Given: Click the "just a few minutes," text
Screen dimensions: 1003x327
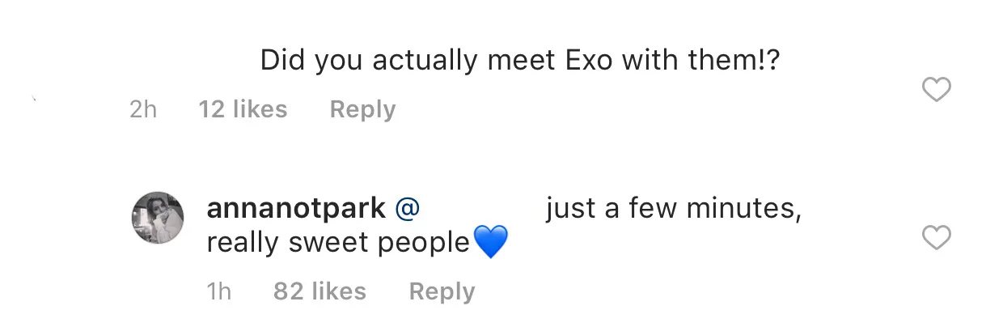Looking at the screenshot, I should coord(673,209).
